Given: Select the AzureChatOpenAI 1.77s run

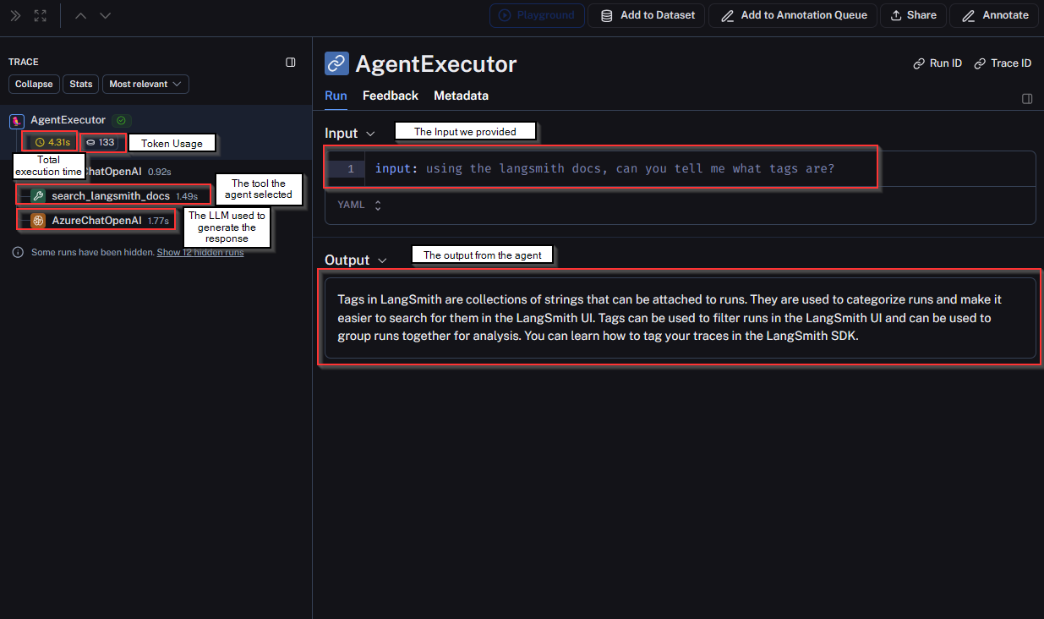Looking at the screenshot, I should point(96,221).
